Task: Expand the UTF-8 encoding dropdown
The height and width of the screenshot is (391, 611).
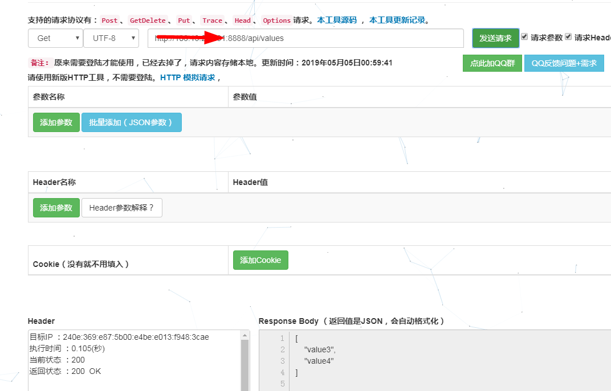Action: [111, 38]
